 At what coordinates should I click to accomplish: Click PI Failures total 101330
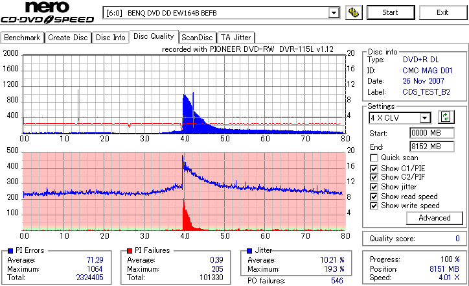click(x=211, y=278)
